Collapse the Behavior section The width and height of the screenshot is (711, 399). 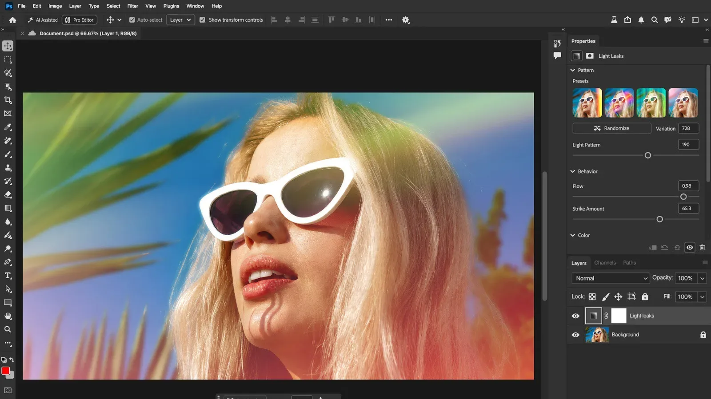coord(573,171)
